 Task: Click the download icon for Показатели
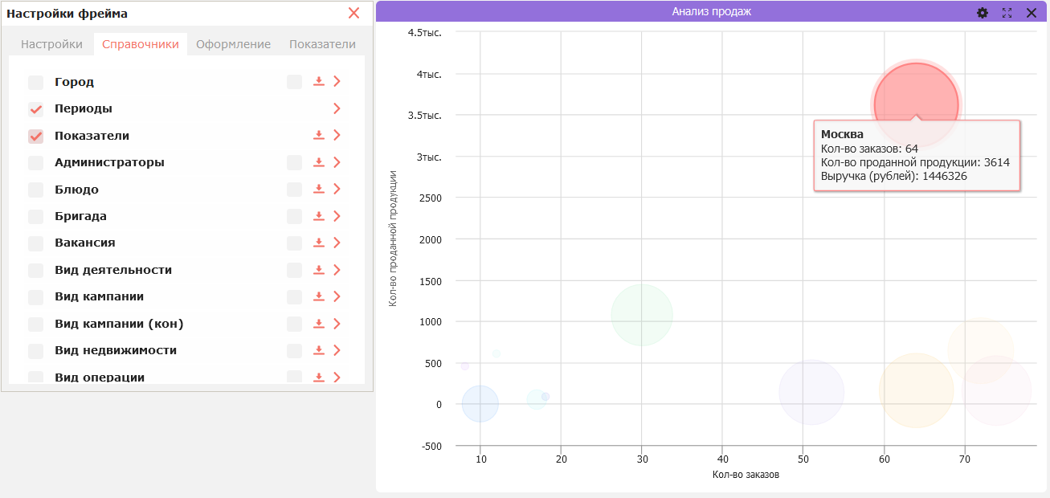[x=319, y=135]
